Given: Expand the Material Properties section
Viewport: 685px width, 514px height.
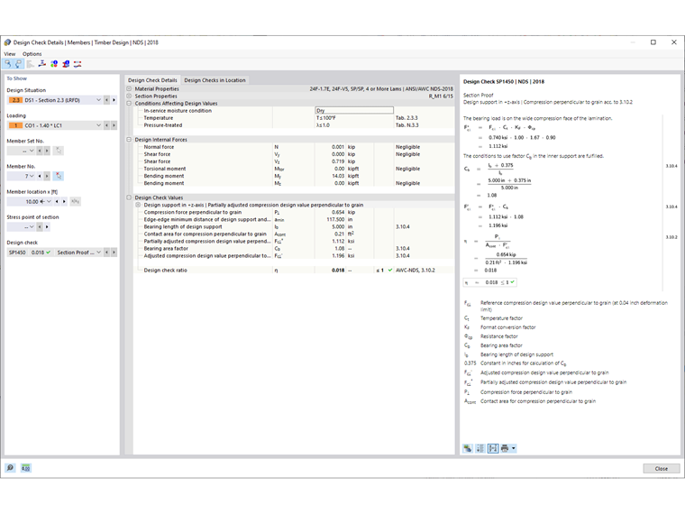Looking at the screenshot, I should (x=129, y=88).
